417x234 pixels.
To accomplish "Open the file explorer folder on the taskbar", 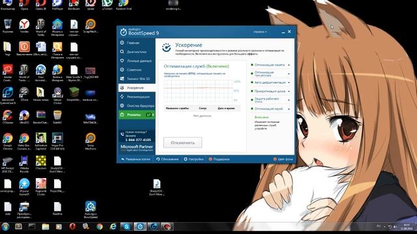I will [46, 227].
